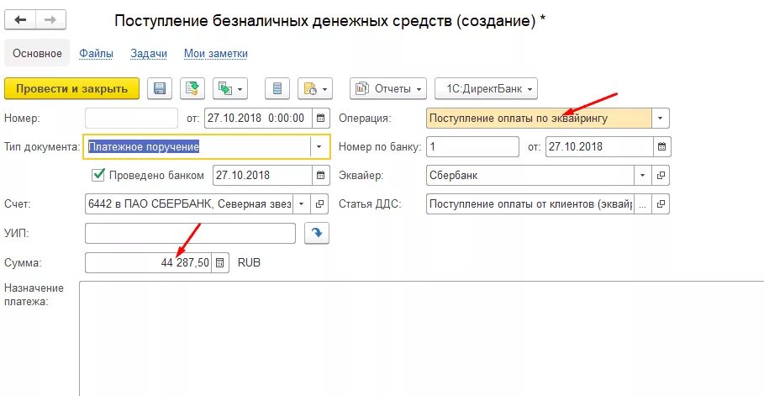The height and width of the screenshot is (396, 764).
Task: Toggle the Проведено банком checkbox
Action: coord(98,175)
